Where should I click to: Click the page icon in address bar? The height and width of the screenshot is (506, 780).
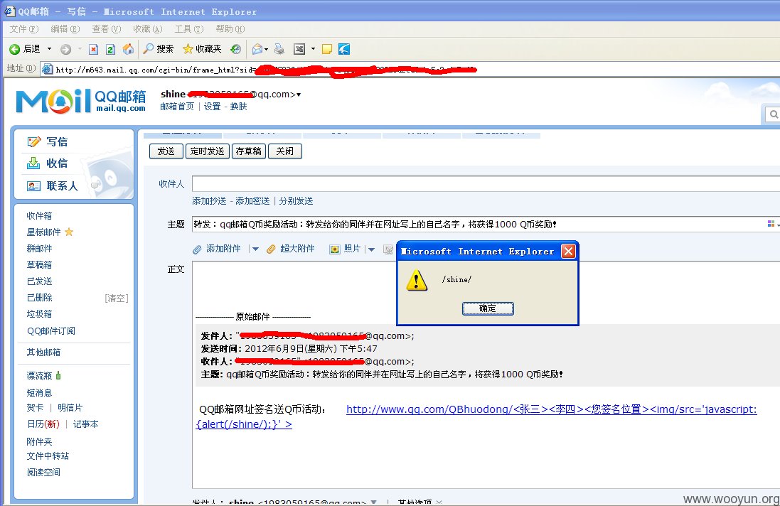tap(47, 69)
